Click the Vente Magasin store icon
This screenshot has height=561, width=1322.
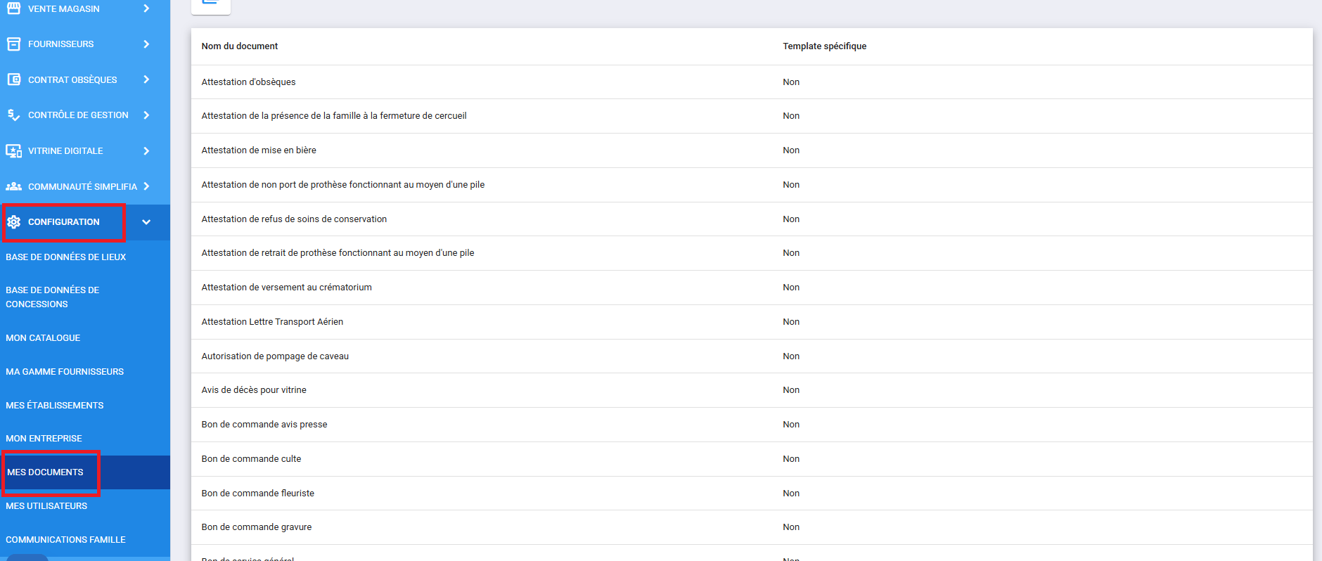point(13,8)
